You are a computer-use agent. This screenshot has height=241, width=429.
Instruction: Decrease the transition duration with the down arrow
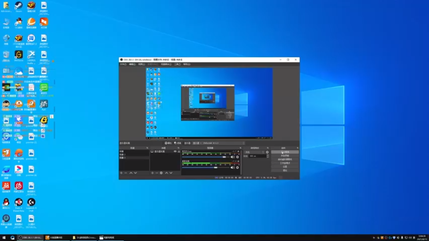coord(268,157)
